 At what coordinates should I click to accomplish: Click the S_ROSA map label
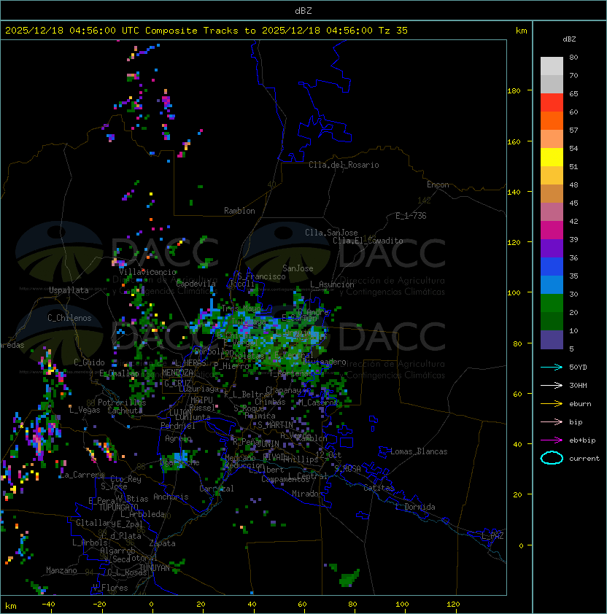click(x=347, y=469)
